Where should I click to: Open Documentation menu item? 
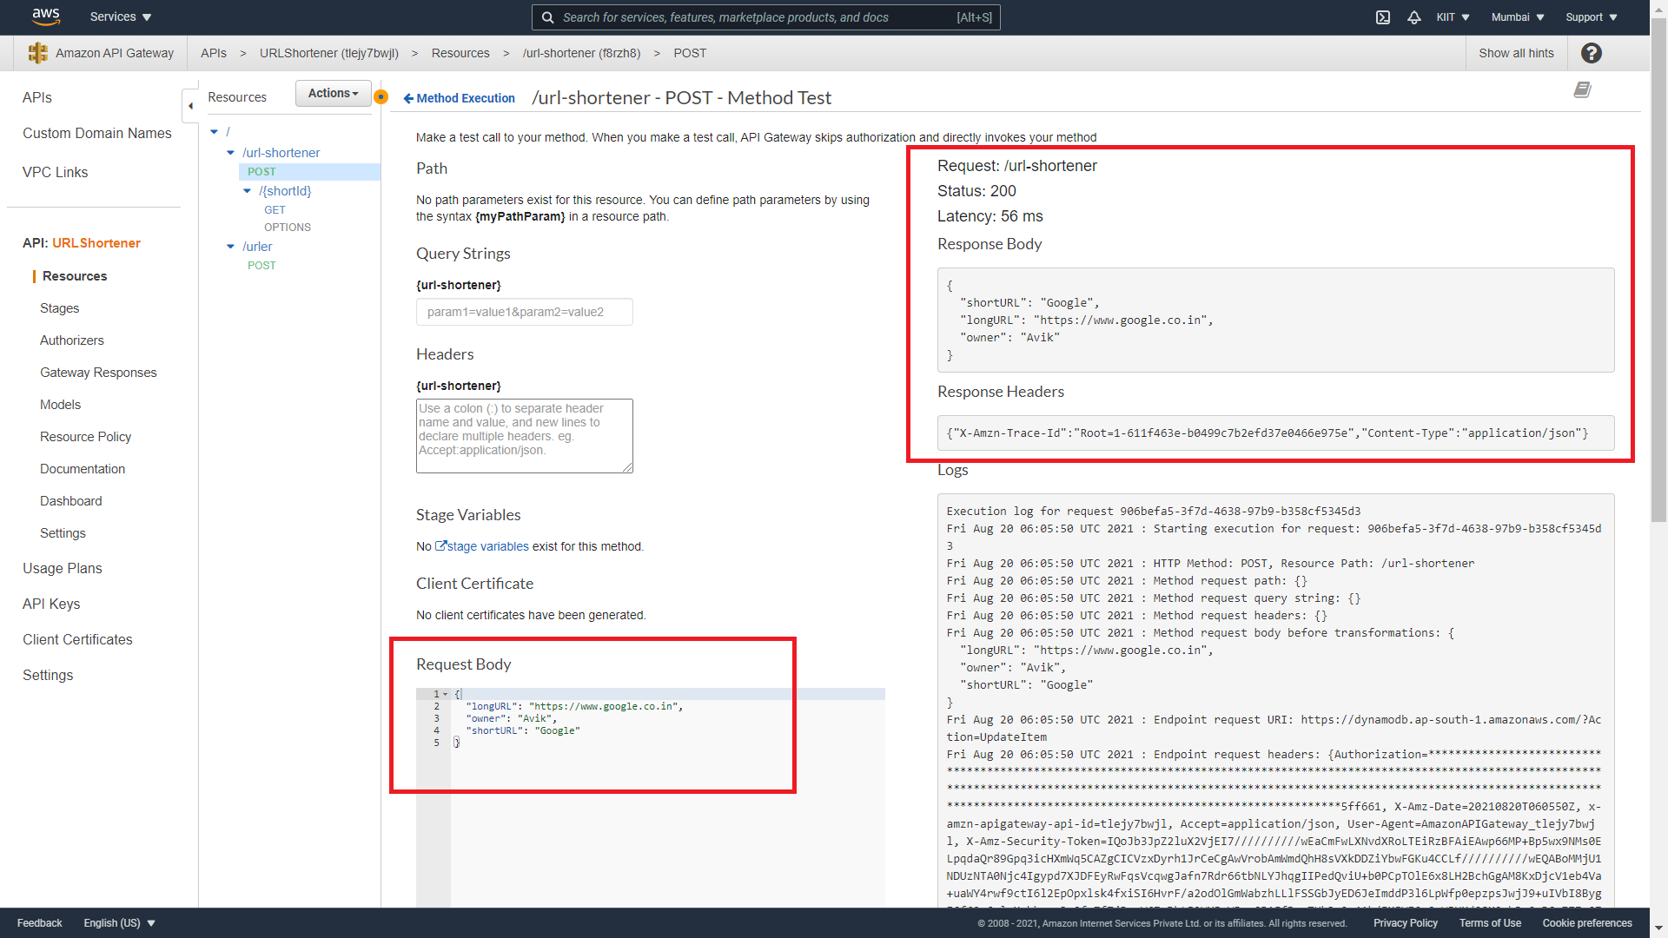tap(83, 469)
